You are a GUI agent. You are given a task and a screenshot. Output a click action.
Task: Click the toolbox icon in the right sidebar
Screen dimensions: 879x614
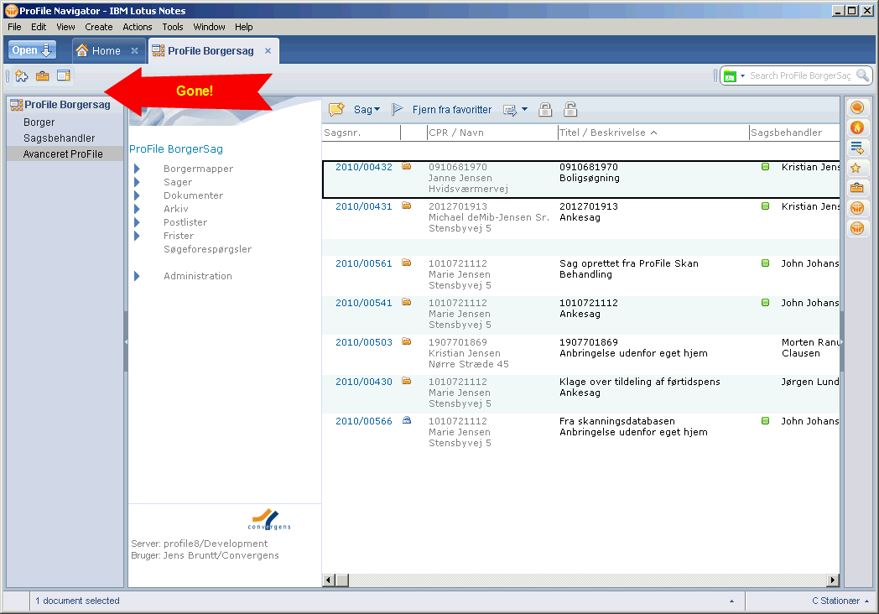pos(856,188)
